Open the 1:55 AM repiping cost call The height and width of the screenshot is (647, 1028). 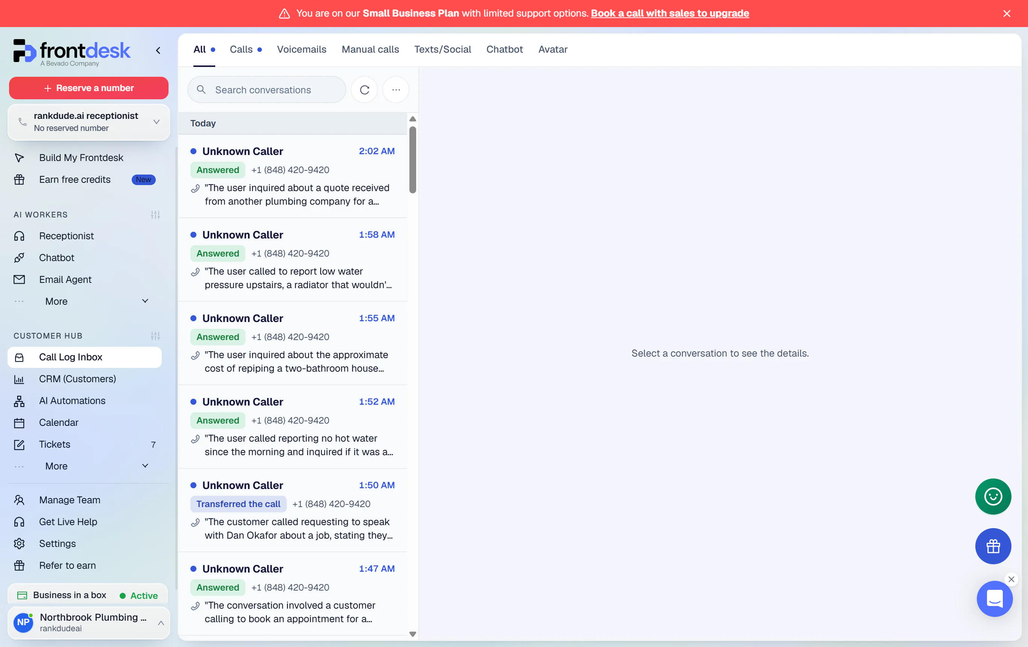pos(292,343)
